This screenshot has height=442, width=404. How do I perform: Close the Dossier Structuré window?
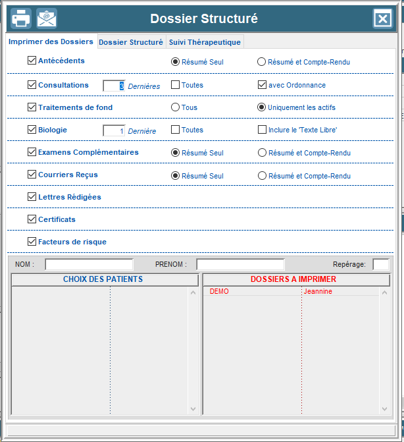pos(382,18)
